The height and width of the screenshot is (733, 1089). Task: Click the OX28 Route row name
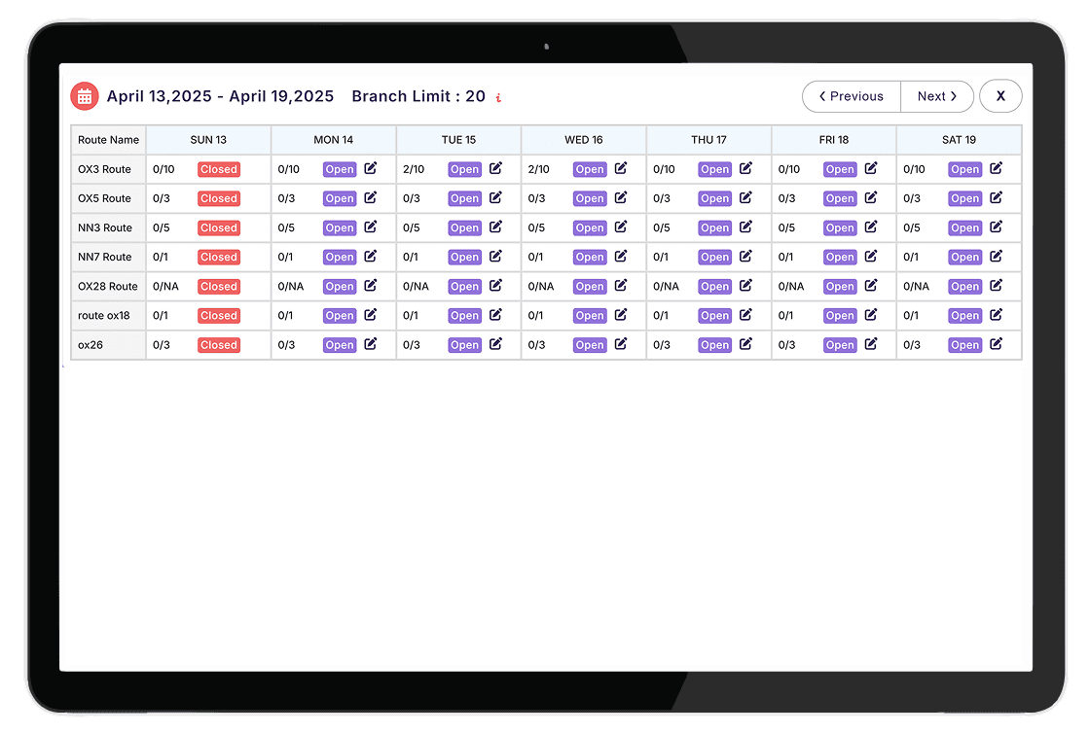pyautogui.click(x=108, y=287)
